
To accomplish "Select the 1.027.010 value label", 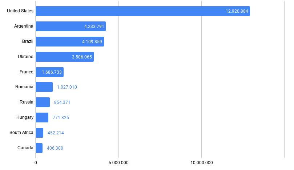I will (67, 87).
